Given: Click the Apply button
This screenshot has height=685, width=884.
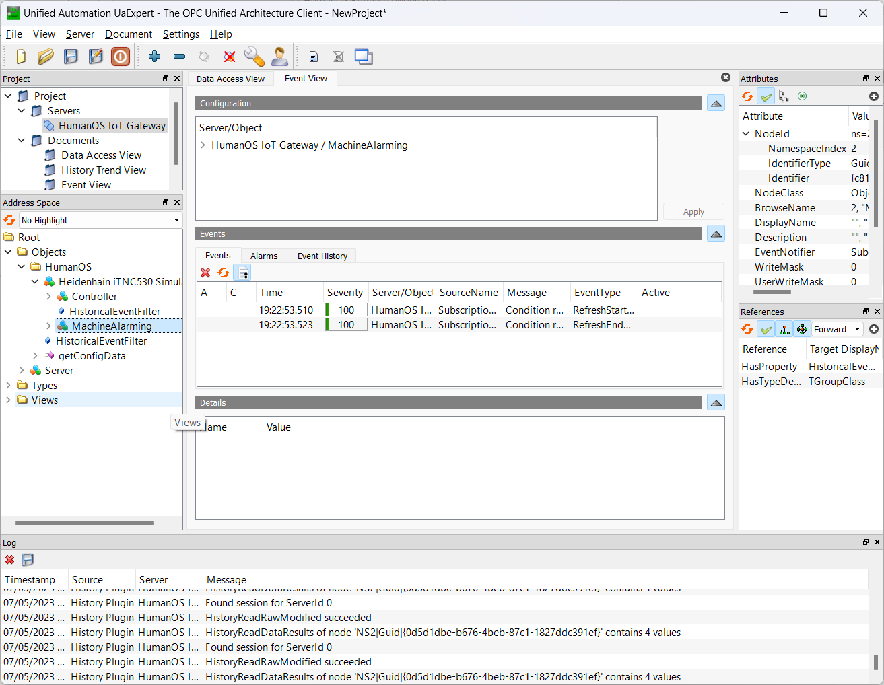Looking at the screenshot, I should point(693,211).
